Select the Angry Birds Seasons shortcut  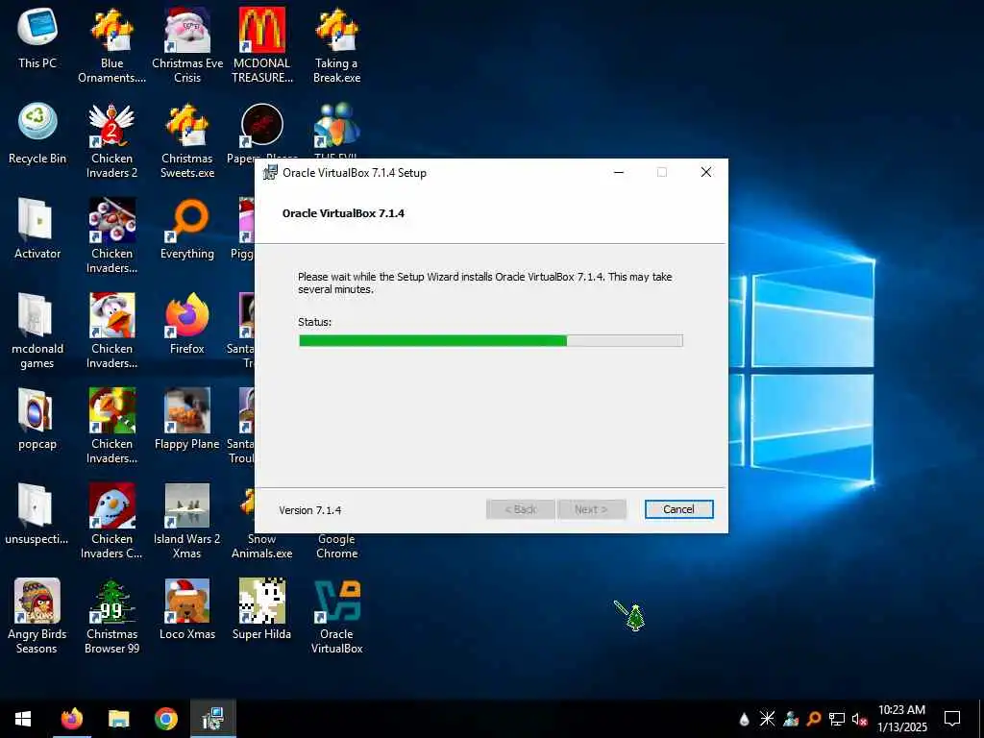coord(37,616)
